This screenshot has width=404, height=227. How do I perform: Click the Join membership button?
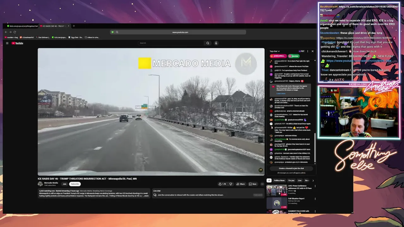[64, 184]
